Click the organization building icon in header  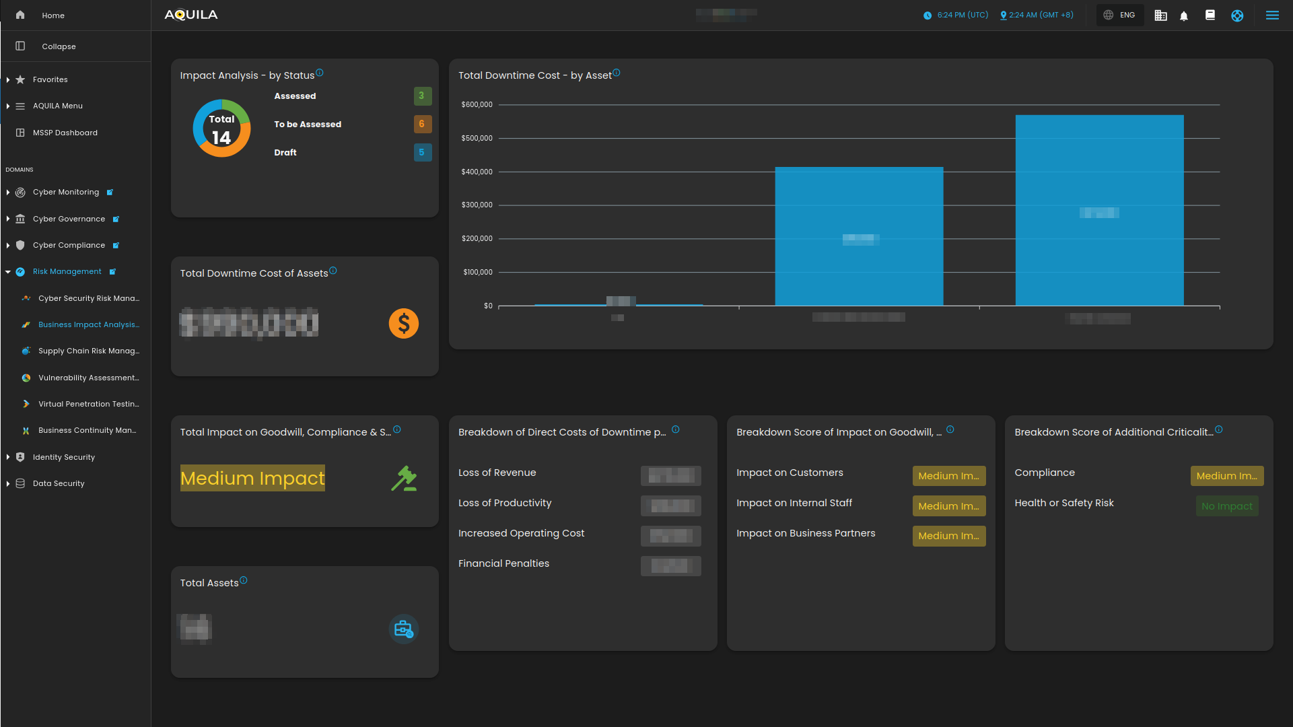pos(1160,15)
